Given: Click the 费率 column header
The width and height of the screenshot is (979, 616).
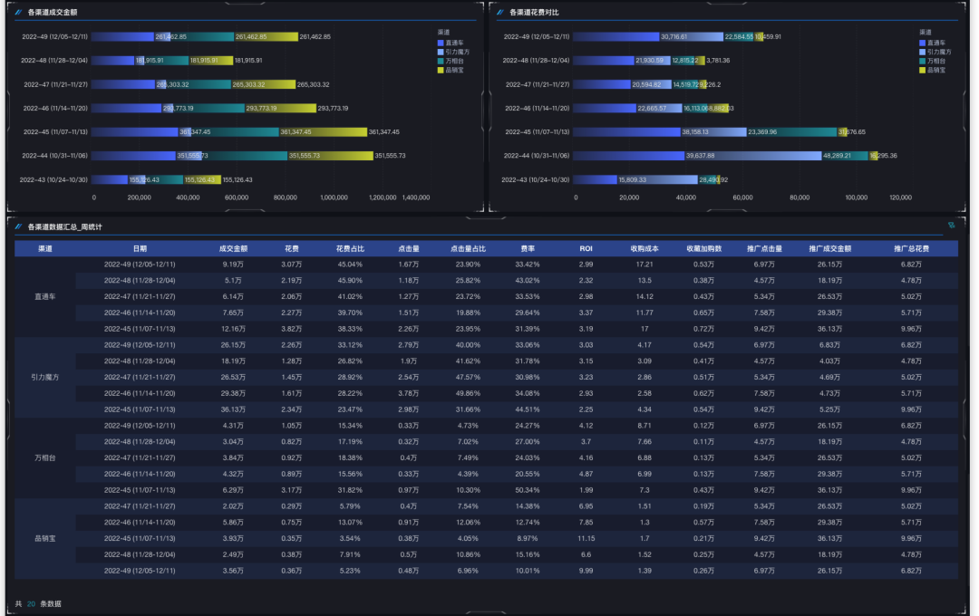Looking at the screenshot, I should pos(528,248).
